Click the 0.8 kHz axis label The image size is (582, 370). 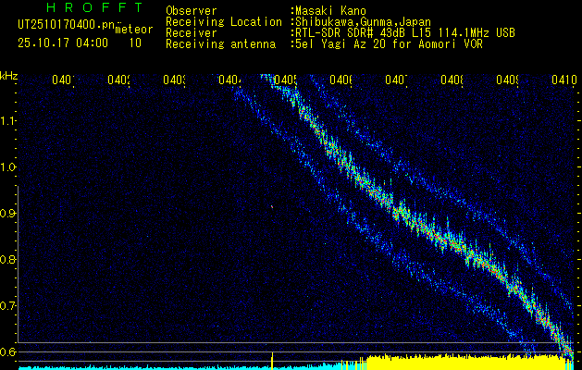click(x=7, y=259)
